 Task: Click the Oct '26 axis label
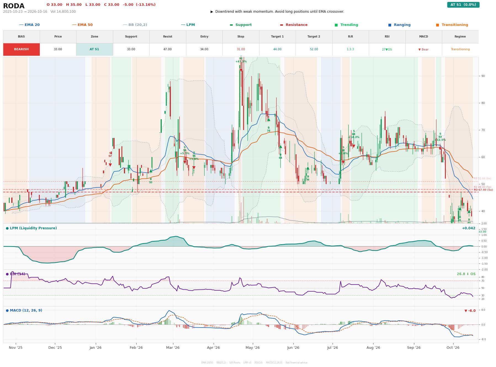click(x=453, y=348)
